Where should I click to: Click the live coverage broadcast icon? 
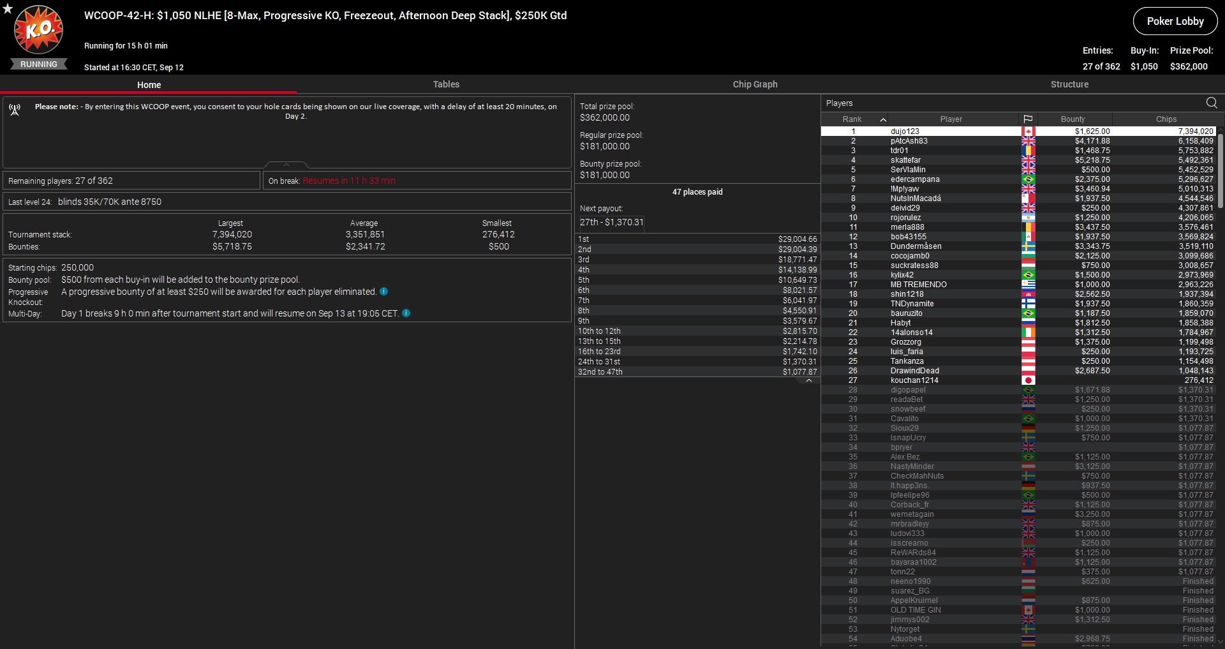[x=15, y=110]
